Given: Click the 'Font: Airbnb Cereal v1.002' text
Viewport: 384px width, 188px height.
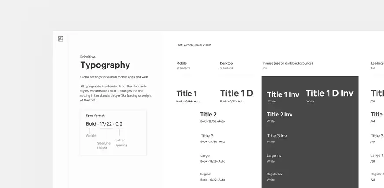Looking at the screenshot, I should (x=194, y=45).
